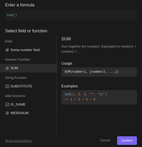Click into the formula input containing sum()
The width and height of the screenshot is (142, 147).
point(71,15)
